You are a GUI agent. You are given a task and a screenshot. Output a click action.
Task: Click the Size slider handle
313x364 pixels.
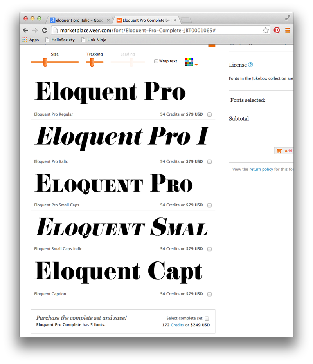click(45, 62)
